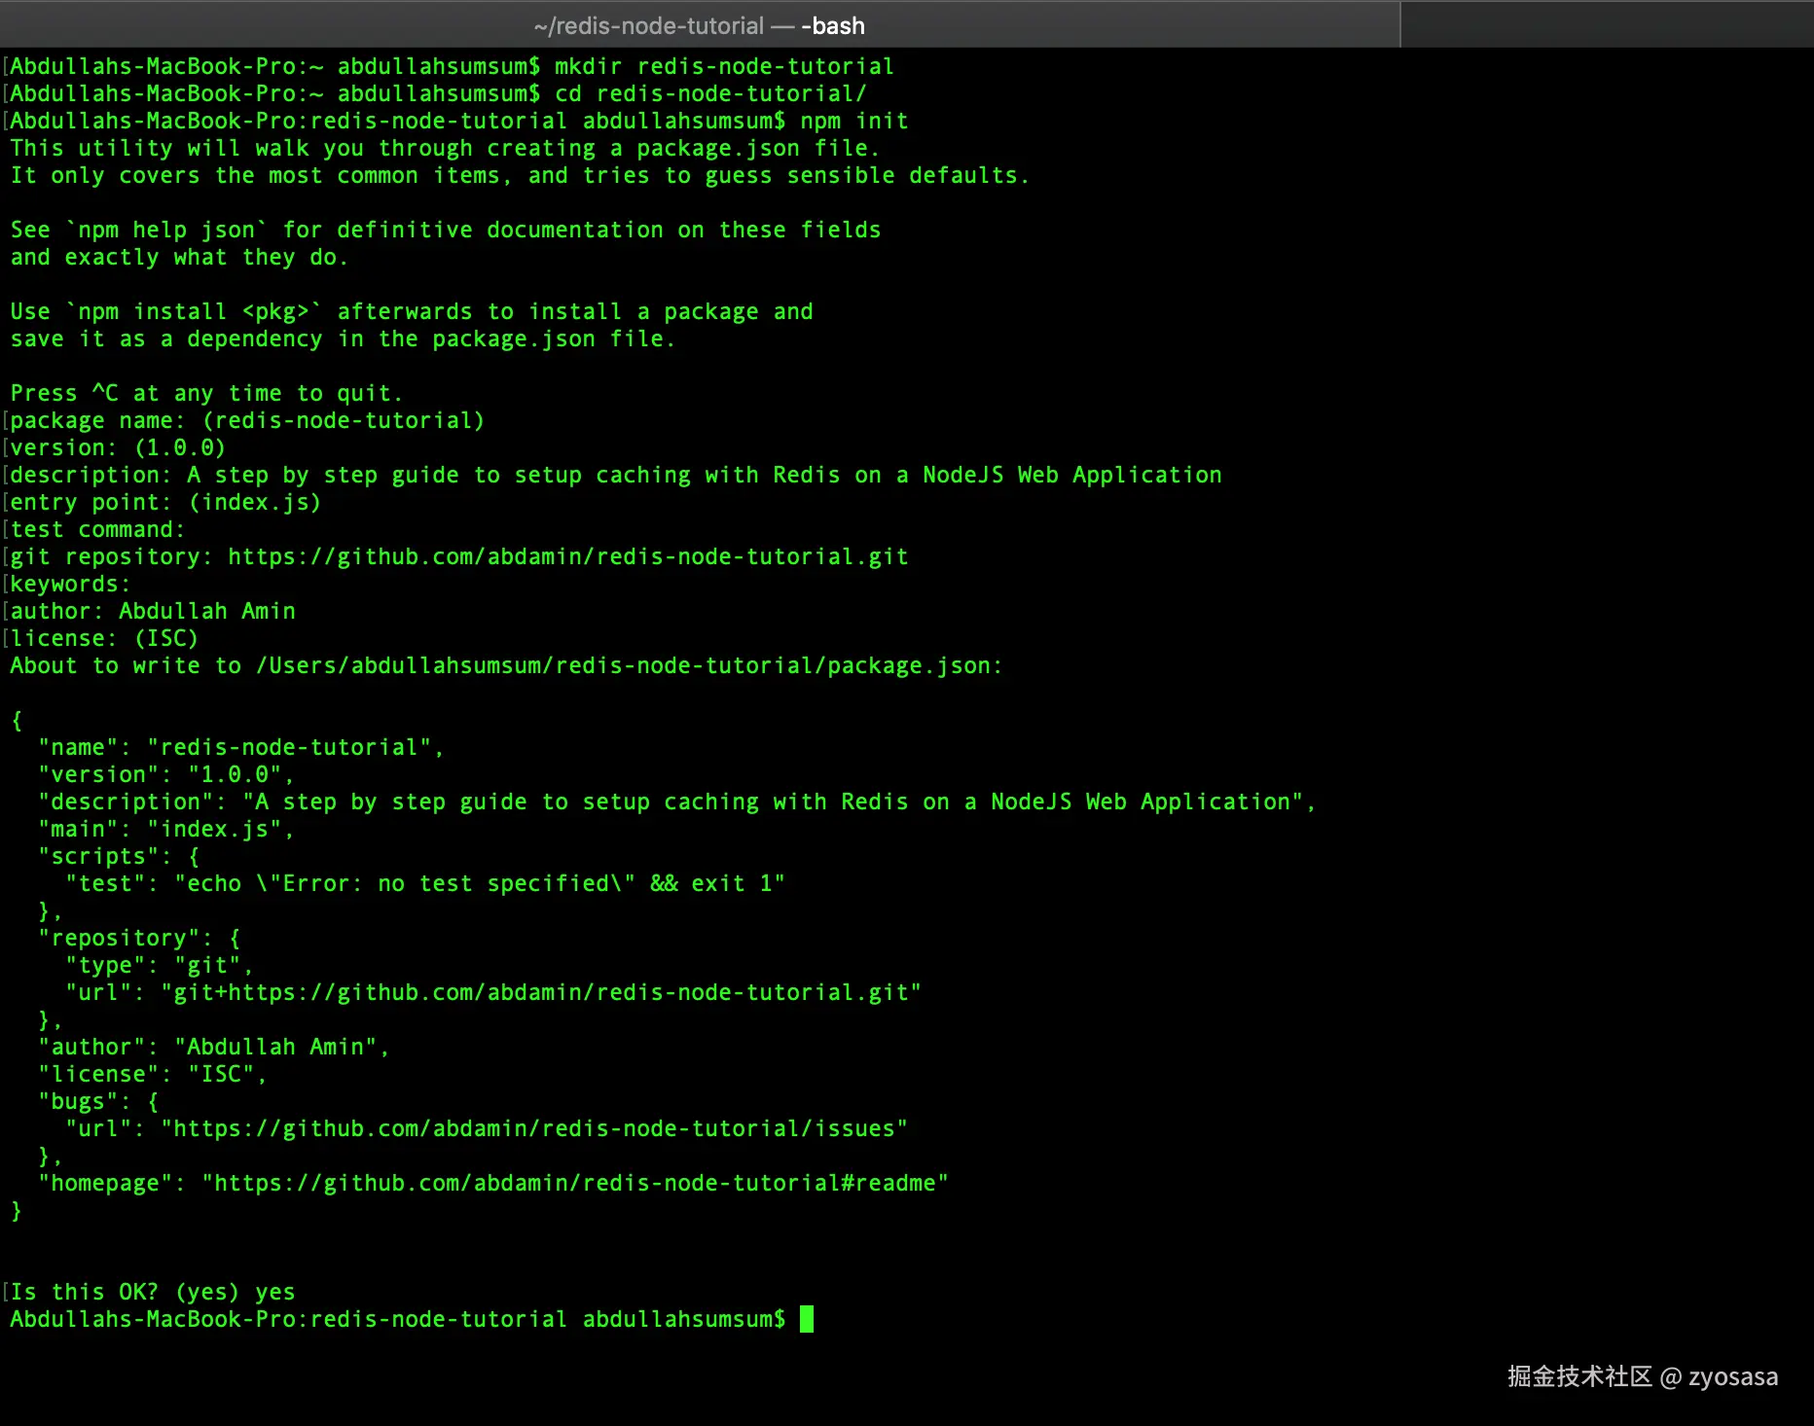The width and height of the screenshot is (1814, 1426).
Task: Click the '"url": "git+https://' repository line
Action: (492, 992)
